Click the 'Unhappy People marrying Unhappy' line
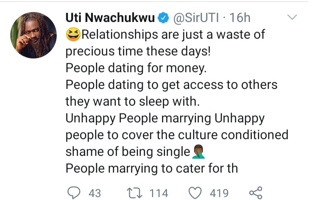324x200 pixels. 165,118
